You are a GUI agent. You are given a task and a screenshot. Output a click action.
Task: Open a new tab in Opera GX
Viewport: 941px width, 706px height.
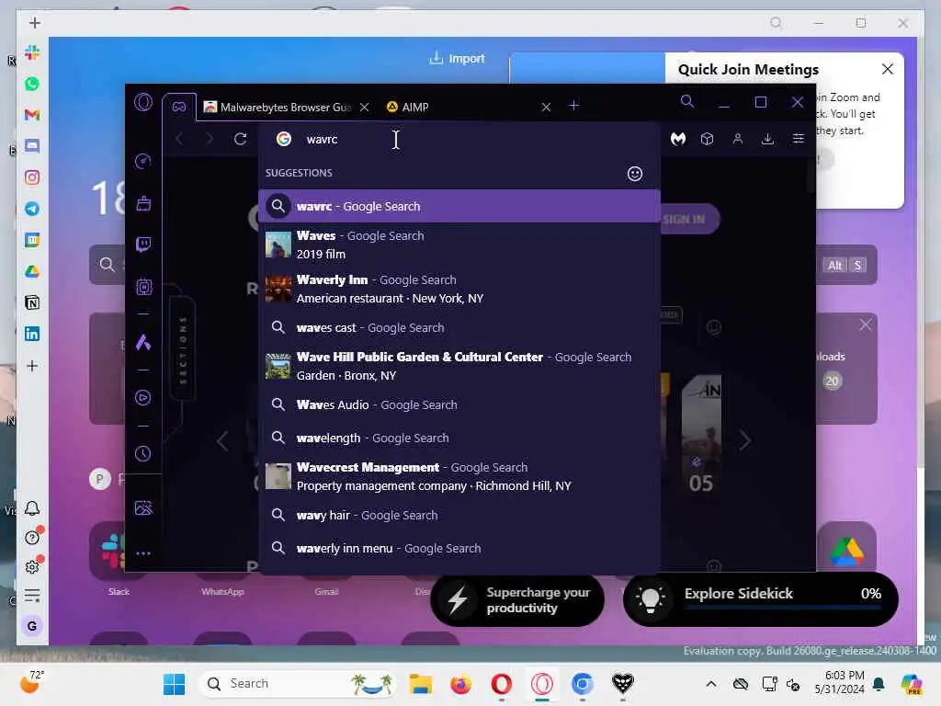[574, 106]
